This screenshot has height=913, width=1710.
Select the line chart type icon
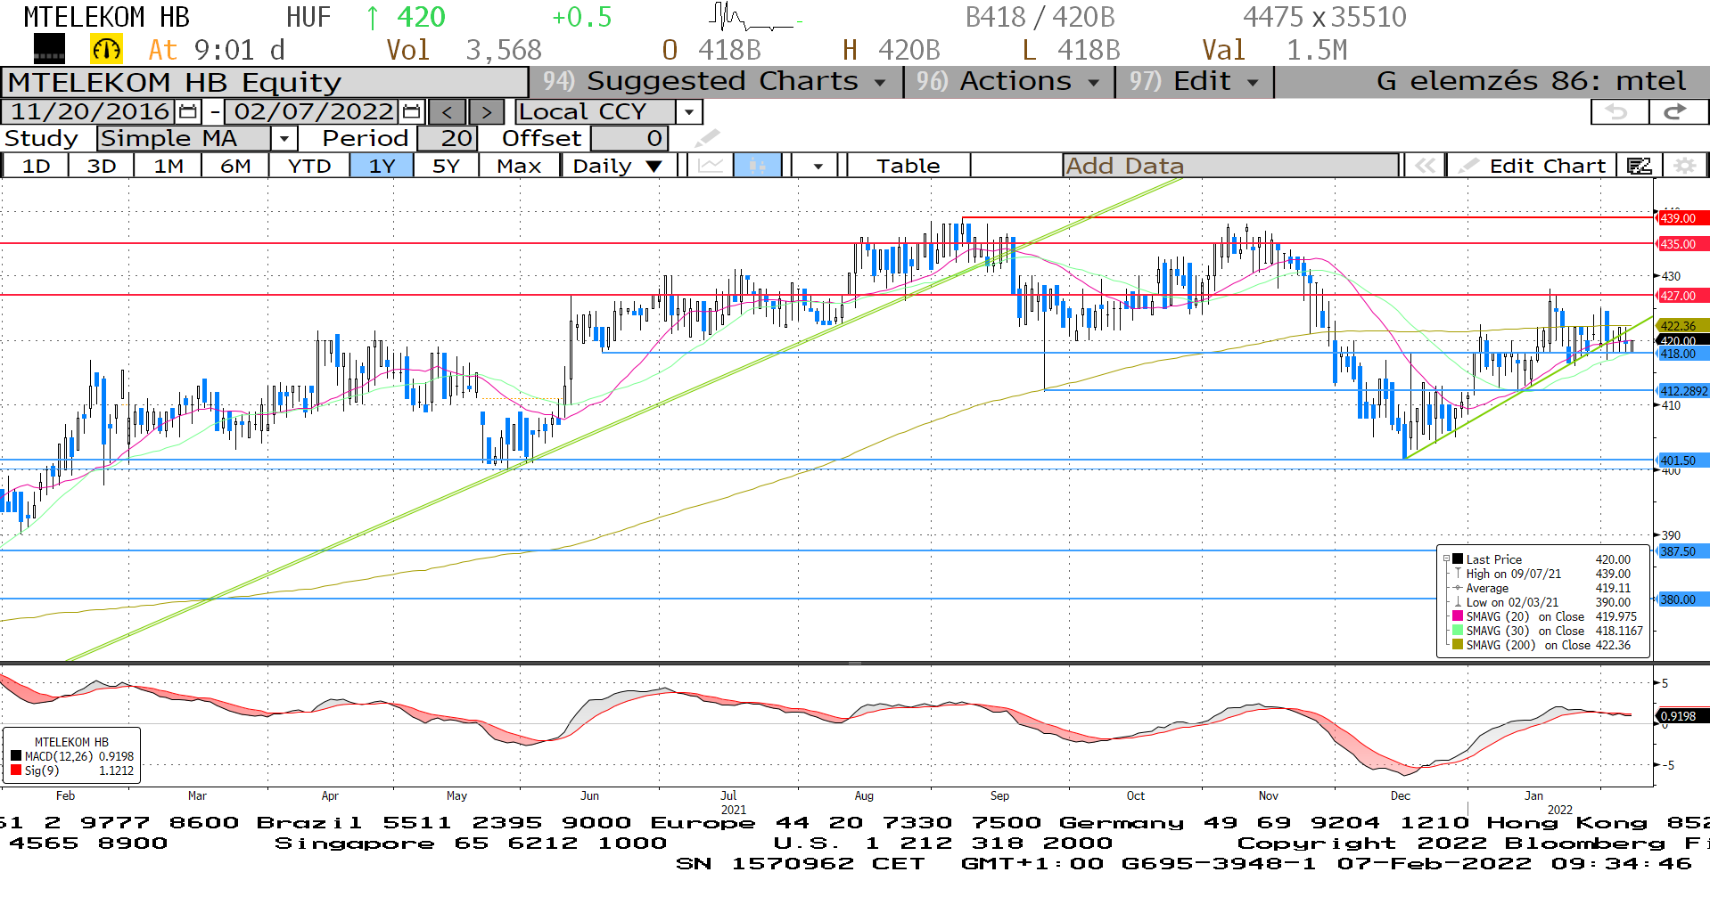(x=711, y=166)
